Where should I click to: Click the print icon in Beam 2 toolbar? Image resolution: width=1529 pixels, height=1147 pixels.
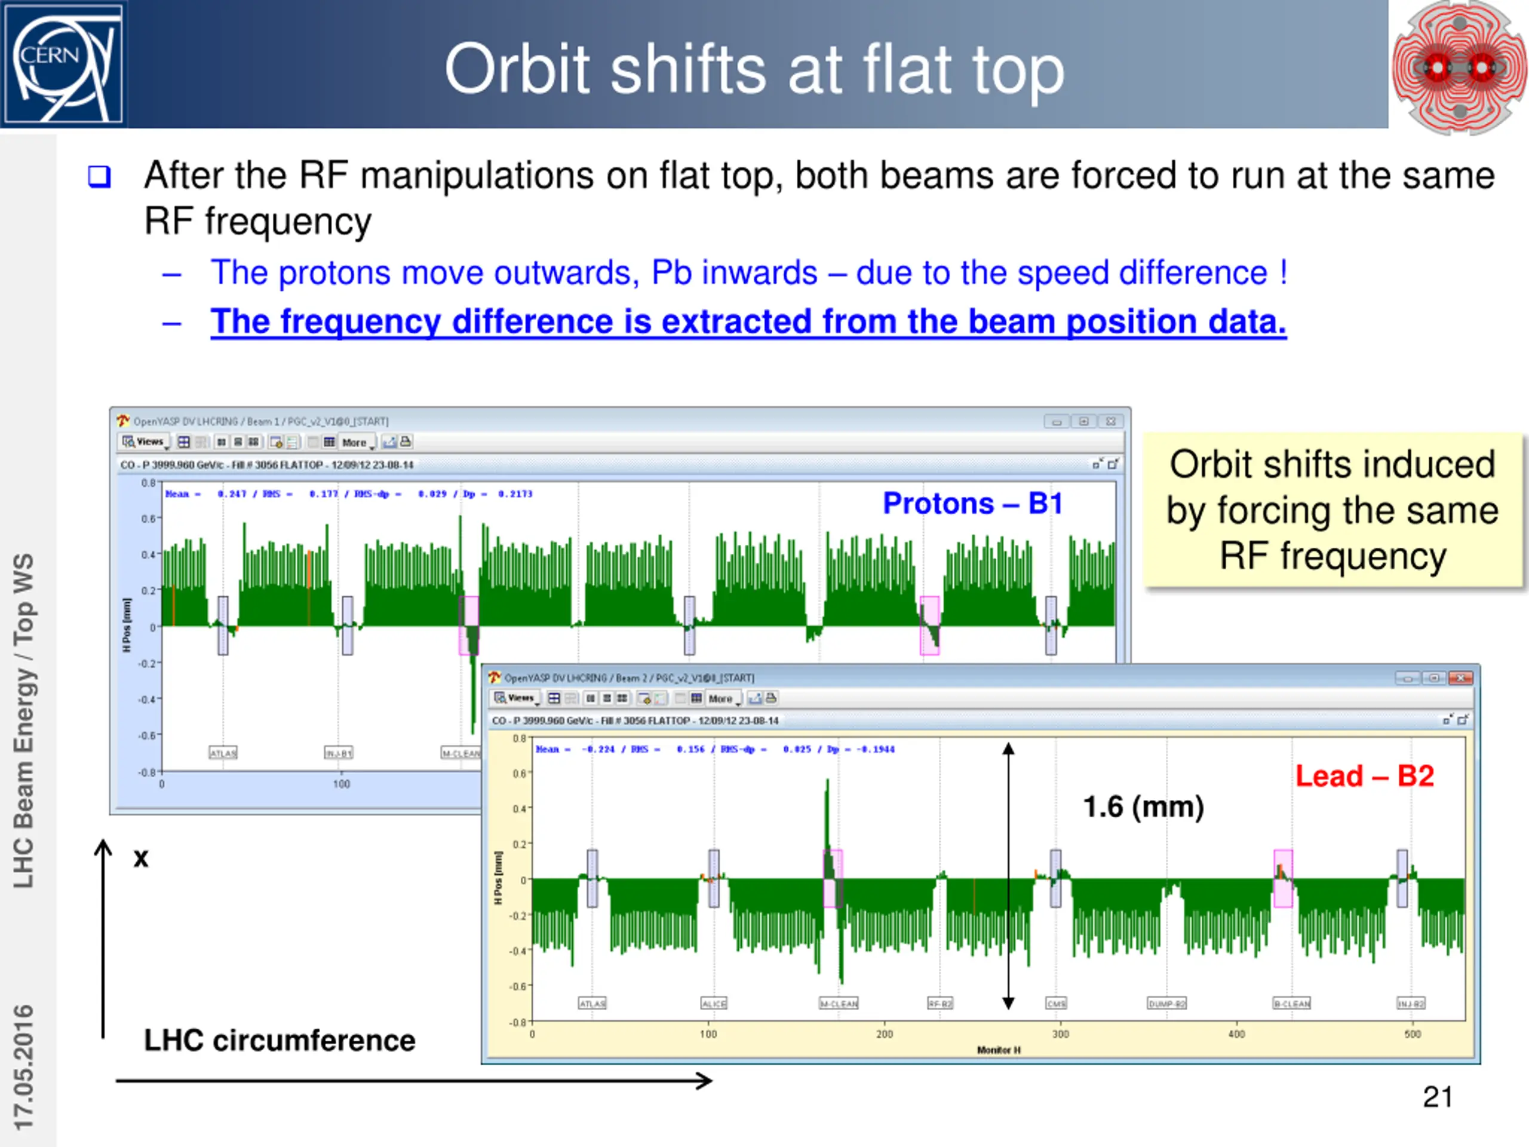tap(772, 698)
